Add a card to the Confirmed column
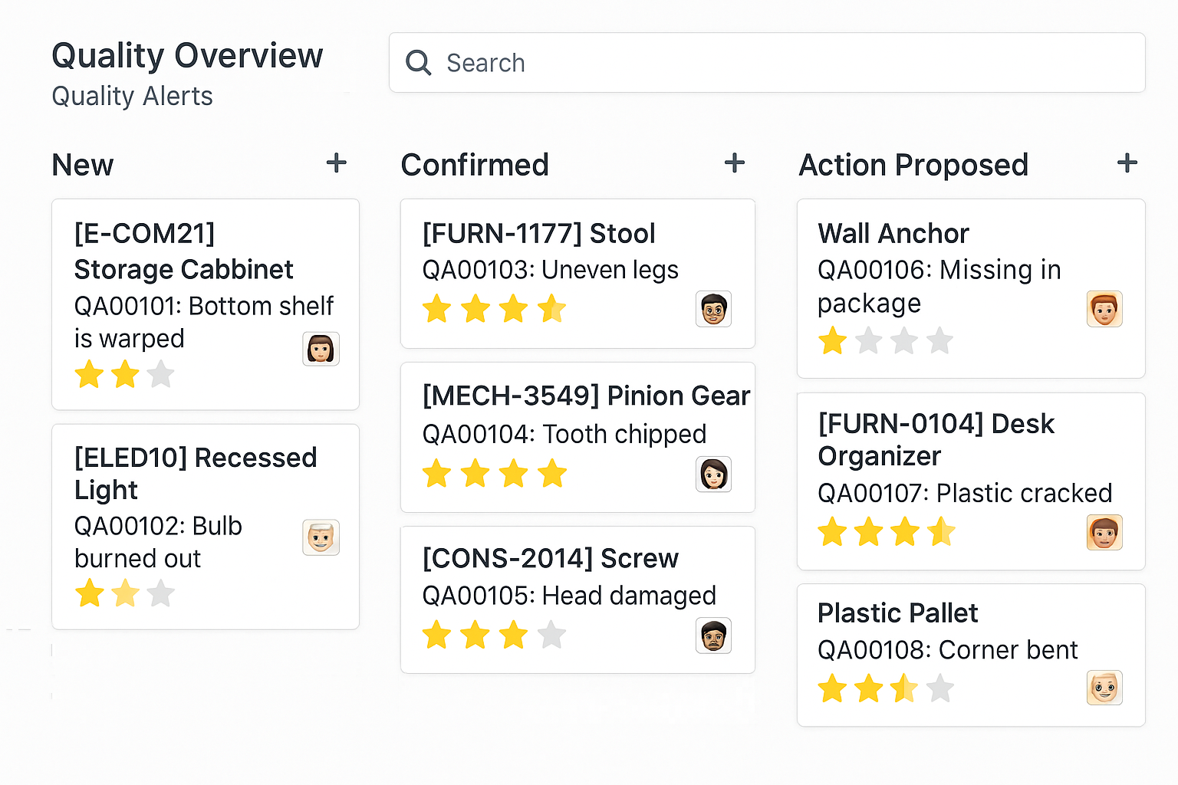The height and width of the screenshot is (785, 1178). pos(734,163)
